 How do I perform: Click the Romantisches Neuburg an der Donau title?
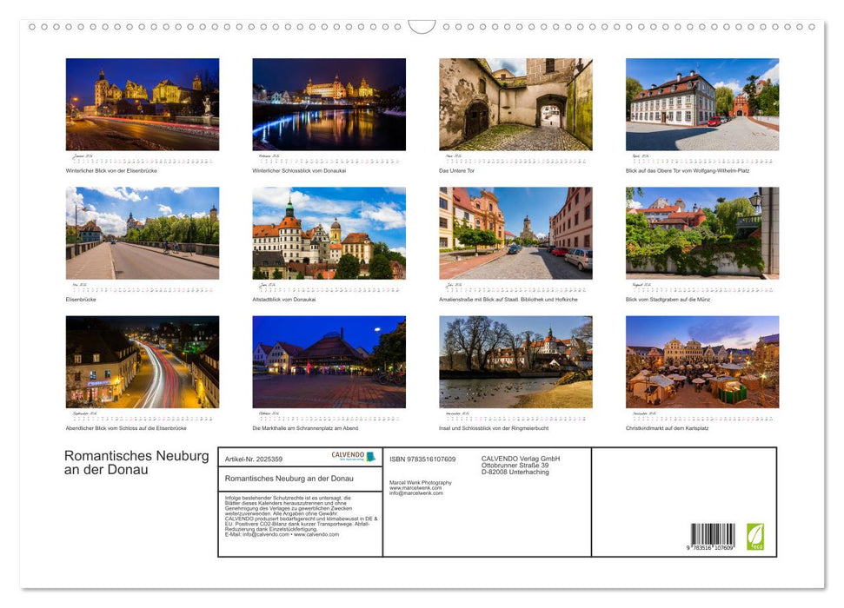[135, 463]
